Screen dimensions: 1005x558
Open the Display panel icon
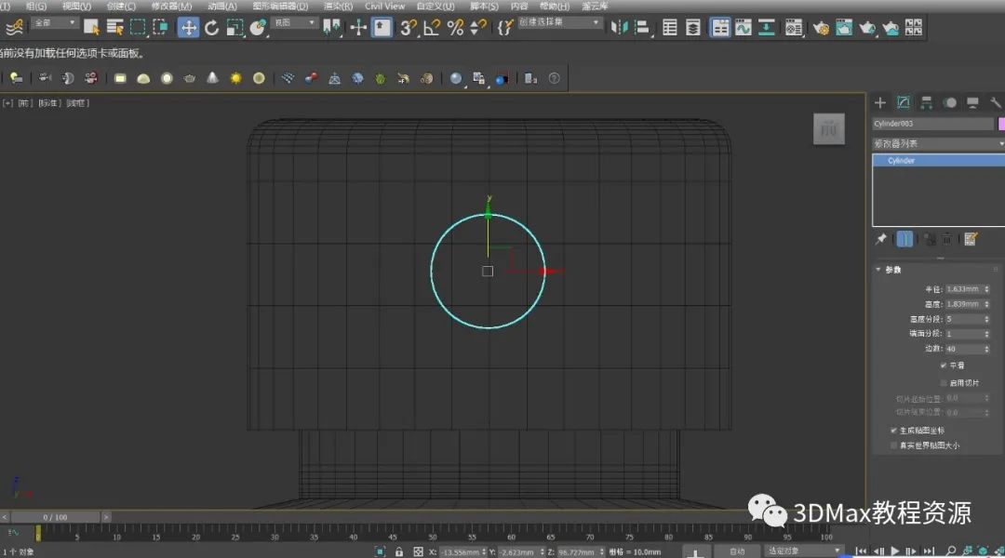[x=972, y=102]
